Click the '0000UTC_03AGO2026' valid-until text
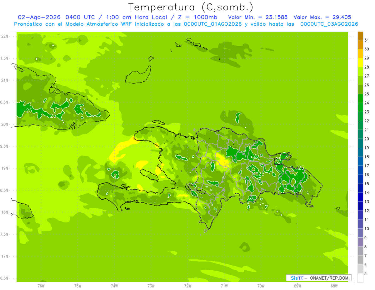Screen dimensions: 375x290 click(329, 24)
